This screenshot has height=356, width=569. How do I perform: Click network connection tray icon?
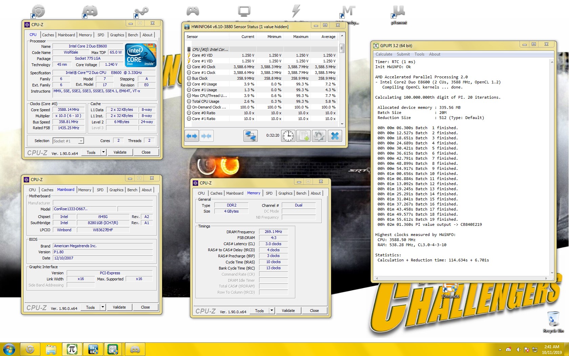click(535, 350)
